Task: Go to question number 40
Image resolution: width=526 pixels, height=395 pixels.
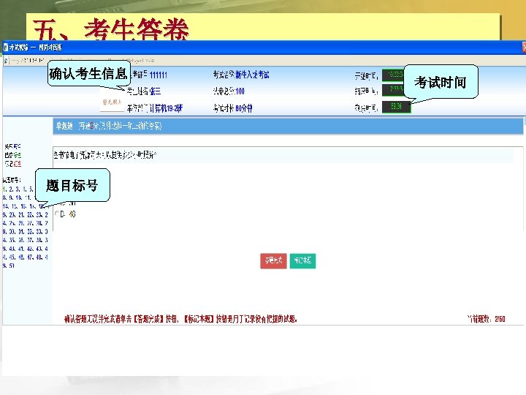Action: (12, 249)
